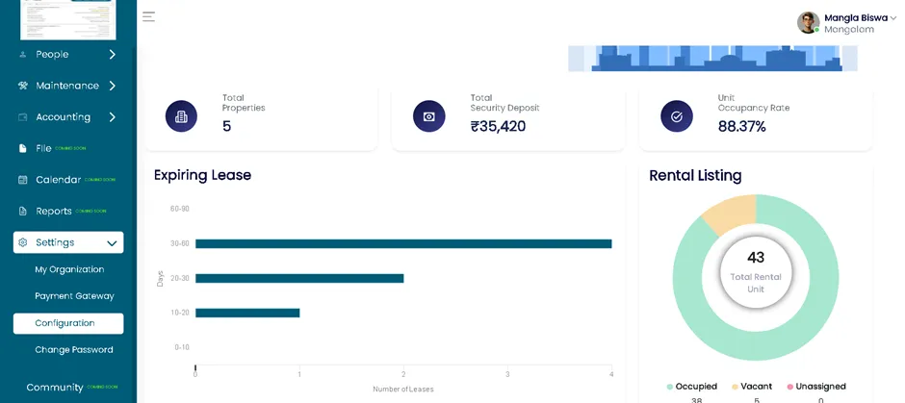
Task: Collapse the Settings menu chevron
Action: click(112, 243)
